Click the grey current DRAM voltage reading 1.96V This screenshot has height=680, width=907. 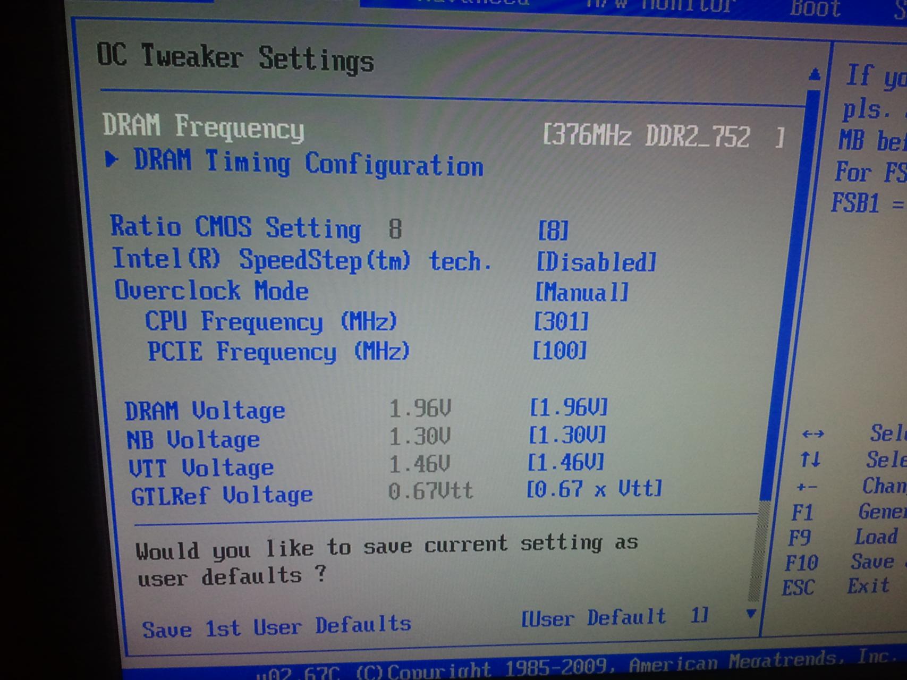tap(420, 409)
